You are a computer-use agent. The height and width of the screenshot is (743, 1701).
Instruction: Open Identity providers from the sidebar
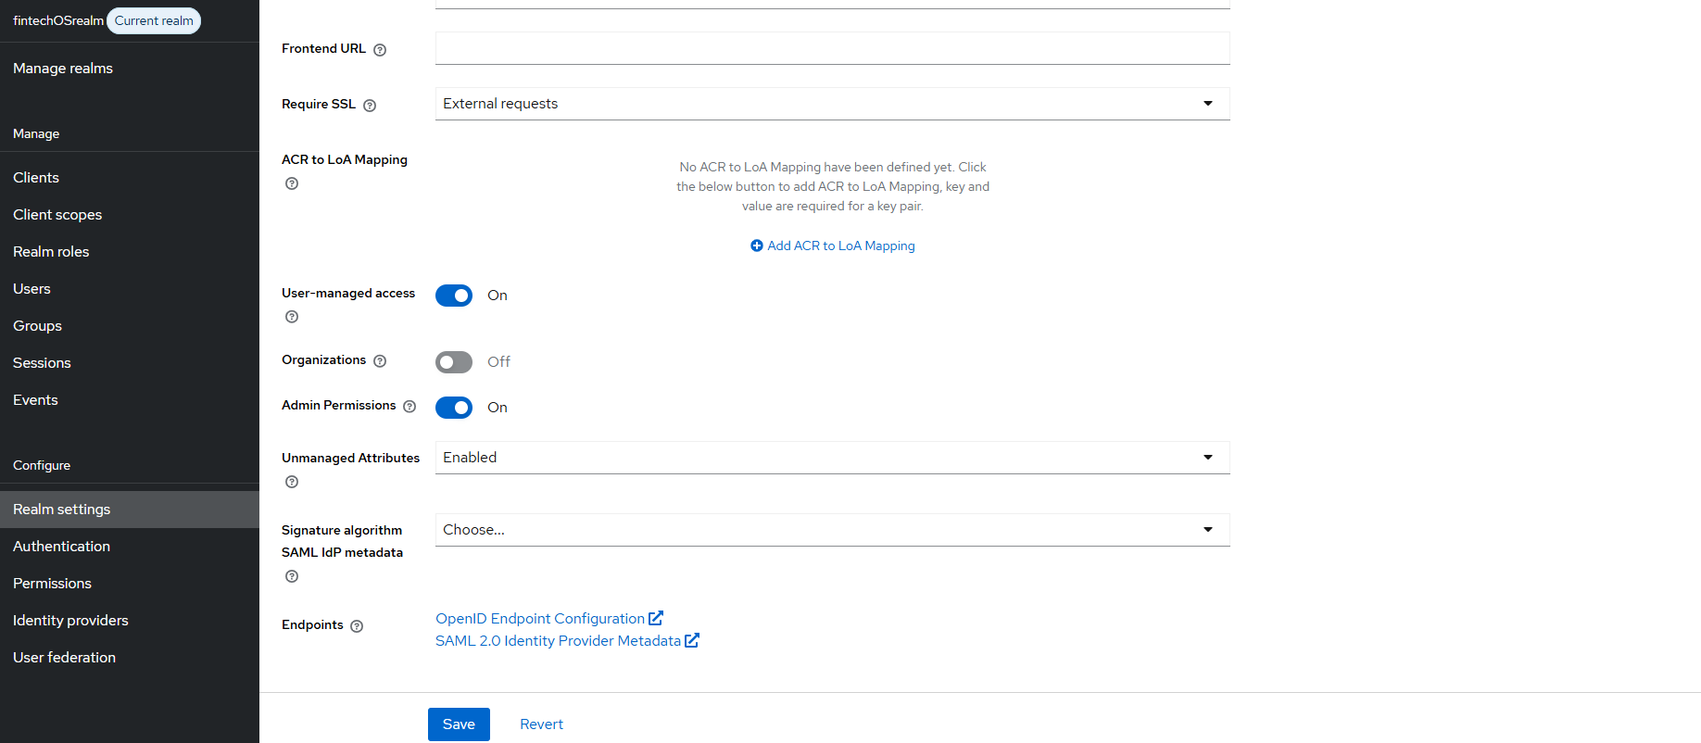click(x=70, y=621)
